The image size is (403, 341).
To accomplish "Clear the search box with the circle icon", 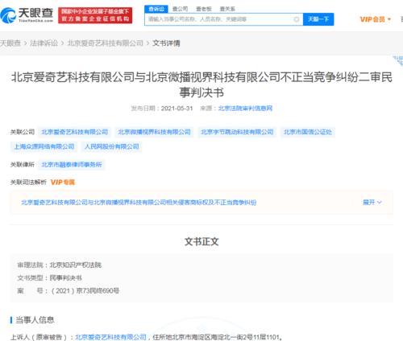I will [297, 19].
